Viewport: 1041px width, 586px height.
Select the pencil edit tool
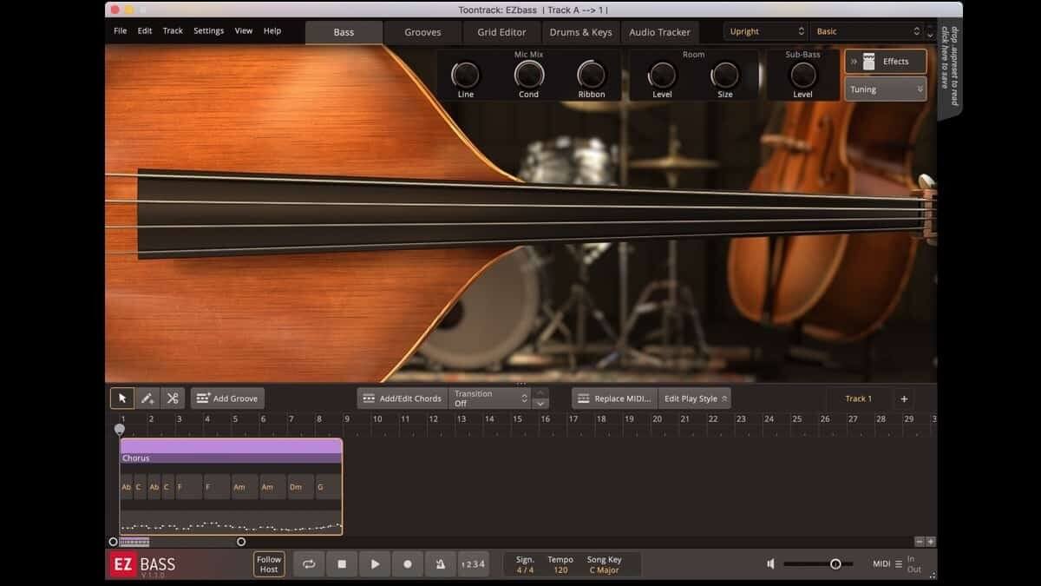(147, 398)
